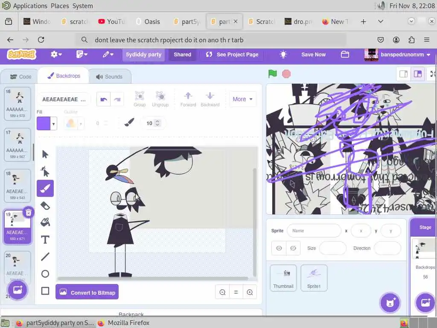Open banspedrunonvm account menu

click(398, 54)
